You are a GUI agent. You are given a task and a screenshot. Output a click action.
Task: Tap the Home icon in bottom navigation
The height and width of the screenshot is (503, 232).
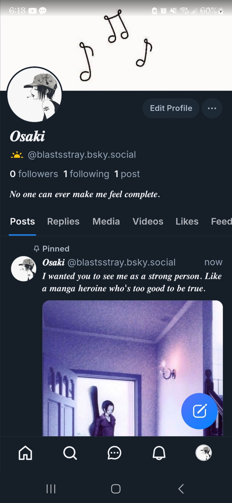tap(25, 453)
